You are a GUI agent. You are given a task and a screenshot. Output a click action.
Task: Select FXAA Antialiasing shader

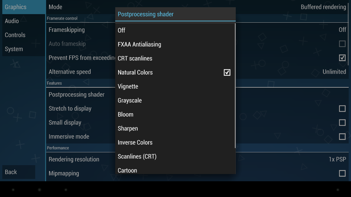[140, 44]
